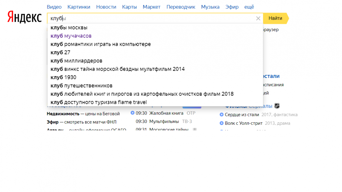The height and width of the screenshot is (192, 342).
Task: Click the play icon next to Жалобная книга
Action: 132,113
